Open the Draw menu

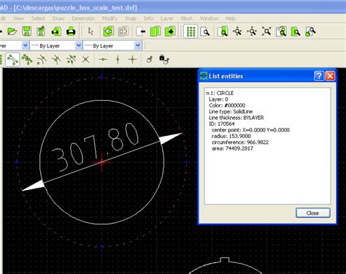(x=58, y=18)
